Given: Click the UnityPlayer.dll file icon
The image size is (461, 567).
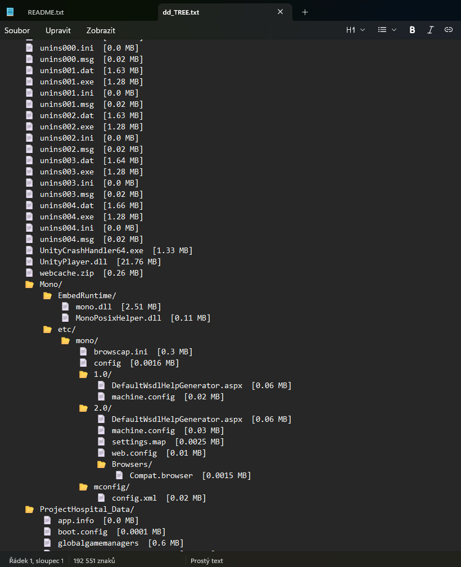Looking at the screenshot, I should 29,262.
